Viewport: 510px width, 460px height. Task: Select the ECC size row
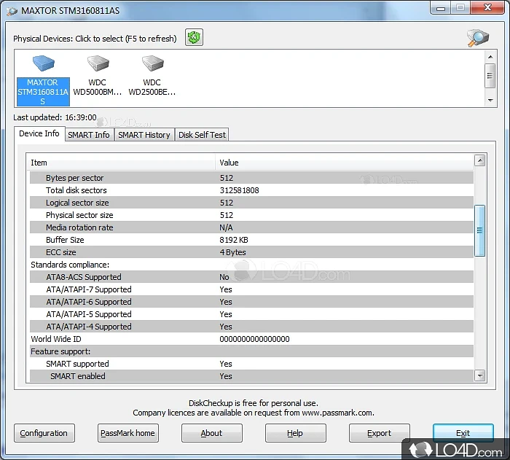pyautogui.click(x=251, y=252)
